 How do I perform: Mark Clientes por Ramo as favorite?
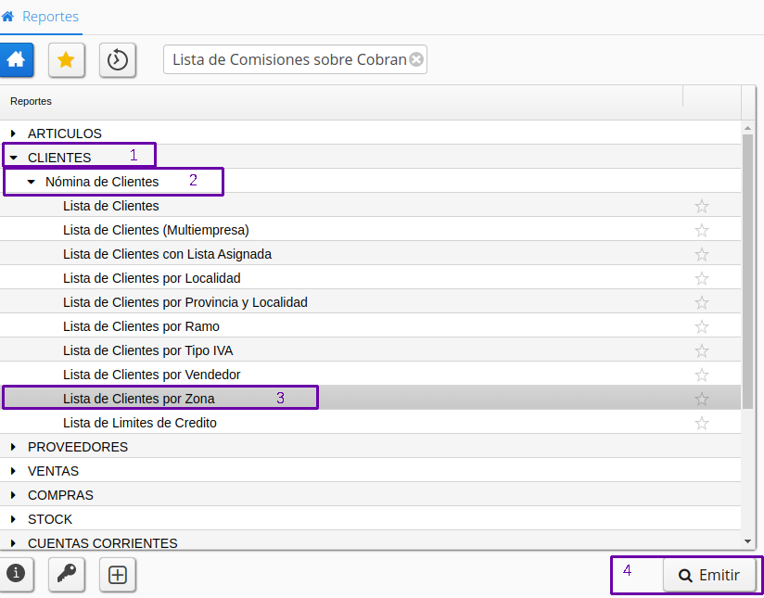click(x=702, y=326)
